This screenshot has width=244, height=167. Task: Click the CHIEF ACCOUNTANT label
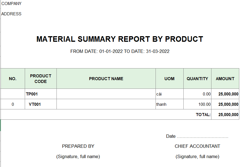point(197,146)
